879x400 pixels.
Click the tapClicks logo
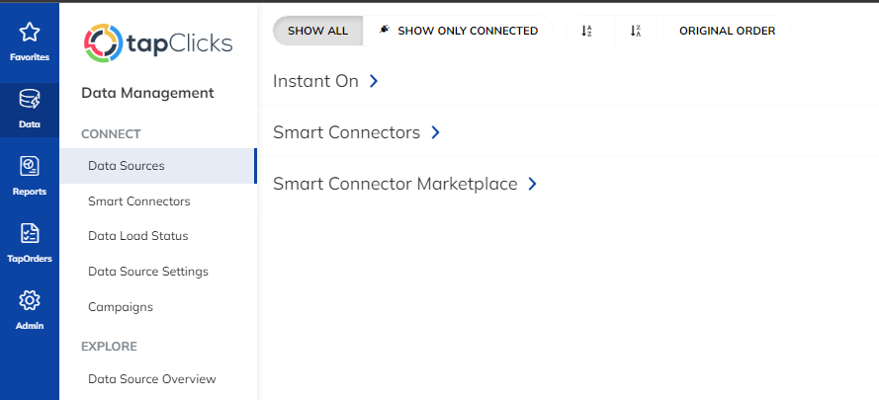(158, 43)
